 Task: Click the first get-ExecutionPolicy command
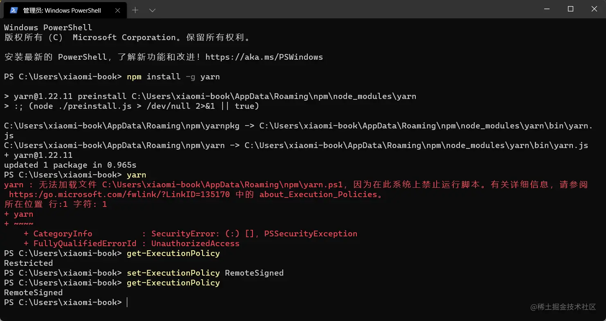click(173, 254)
